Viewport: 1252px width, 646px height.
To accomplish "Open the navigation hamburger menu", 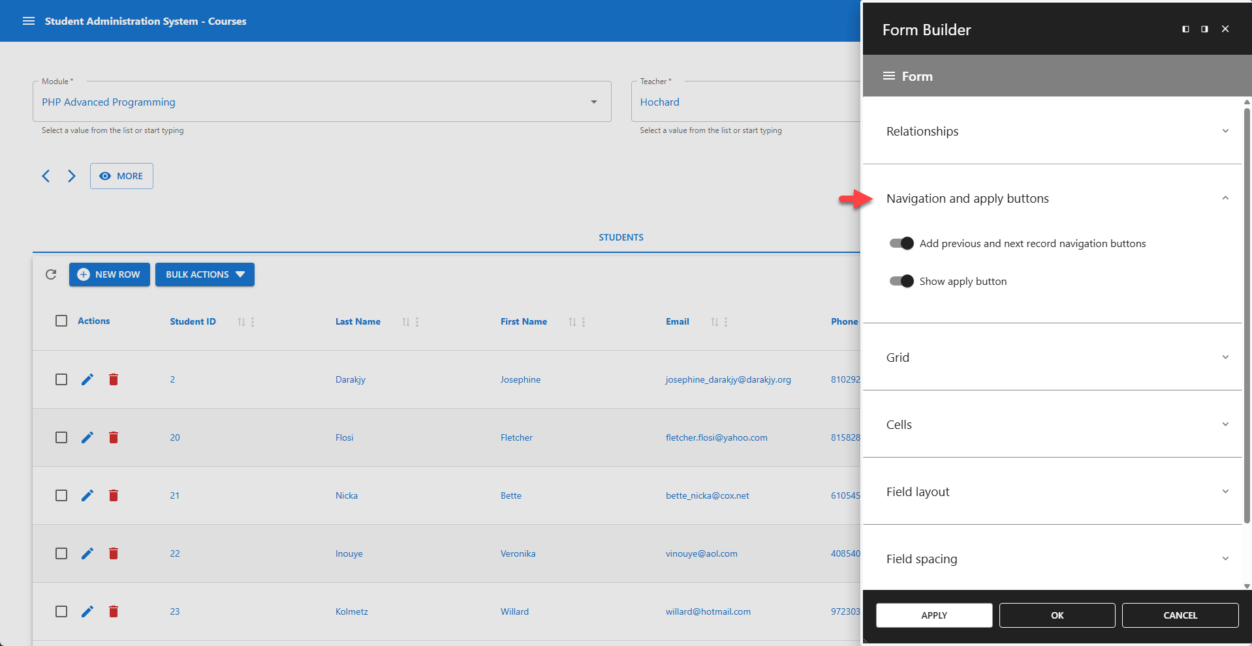I will click(x=29, y=20).
